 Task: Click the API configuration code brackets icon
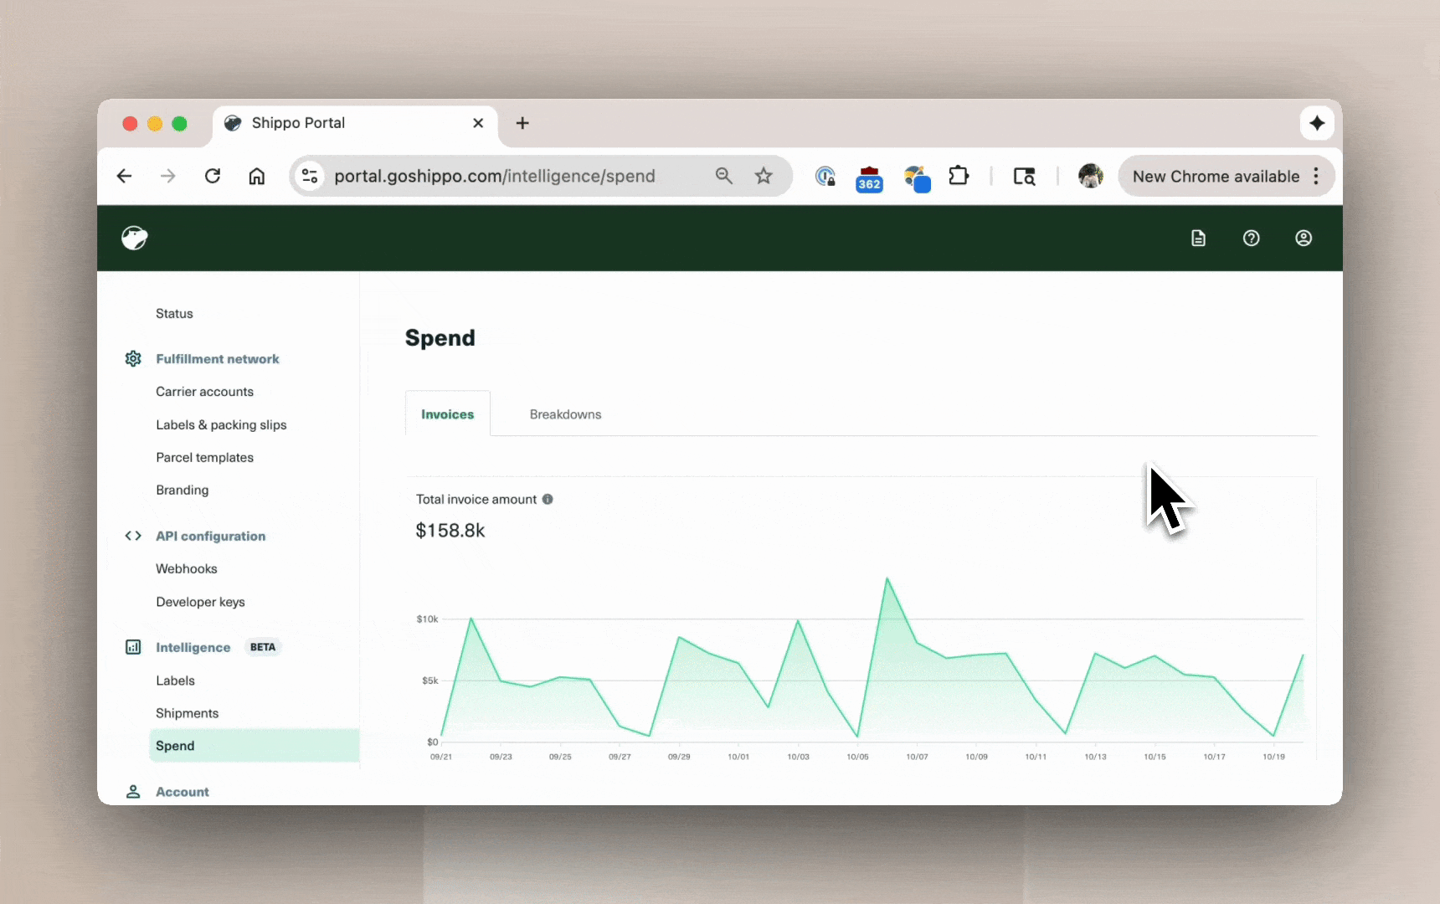[133, 536]
